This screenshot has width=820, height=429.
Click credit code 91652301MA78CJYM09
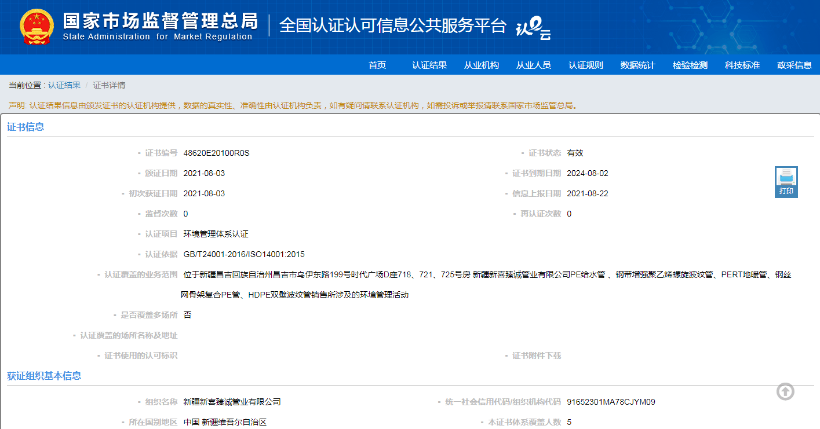(611, 402)
